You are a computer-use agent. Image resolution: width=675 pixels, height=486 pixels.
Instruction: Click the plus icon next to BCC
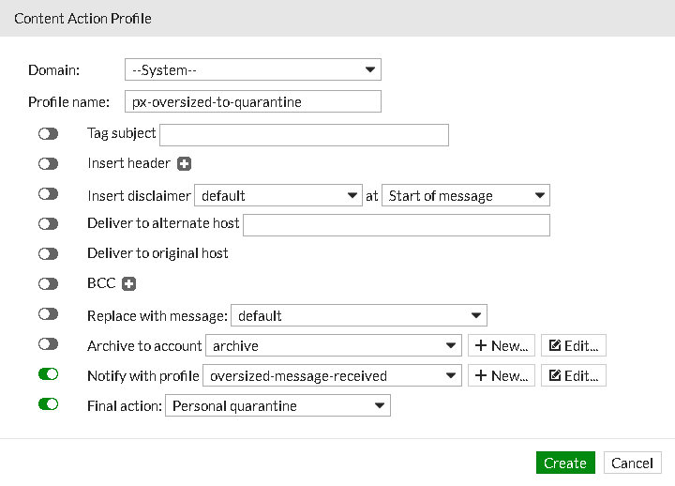[x=129, y=283]
